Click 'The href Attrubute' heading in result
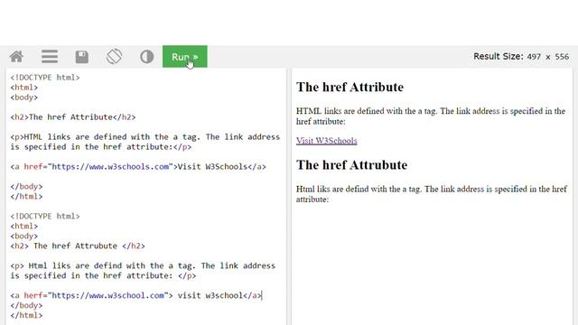The width and height of the screenshot is (578, 325). (351, 164)
